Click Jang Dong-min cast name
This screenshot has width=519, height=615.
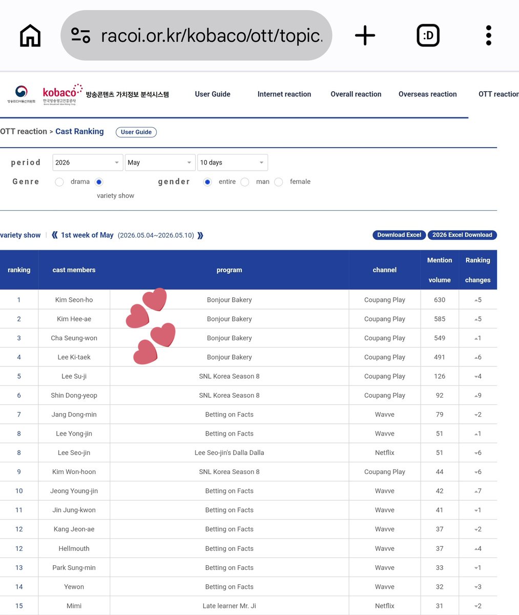pyautogui.click(x=74, y=415)
